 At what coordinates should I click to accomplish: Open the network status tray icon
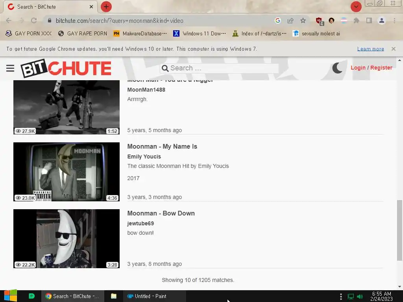coord(351,296)
